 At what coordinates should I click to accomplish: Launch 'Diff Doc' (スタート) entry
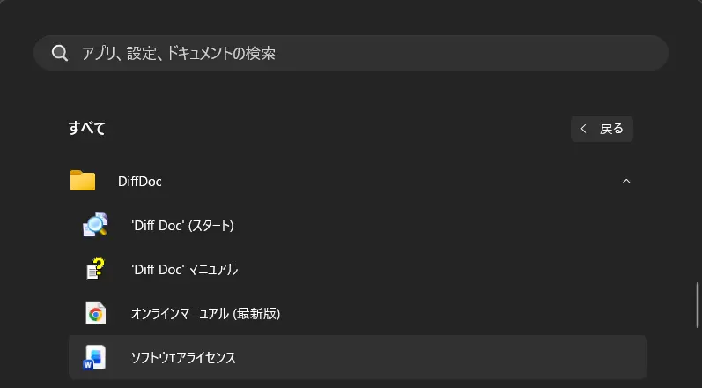[x=182, y=226]
